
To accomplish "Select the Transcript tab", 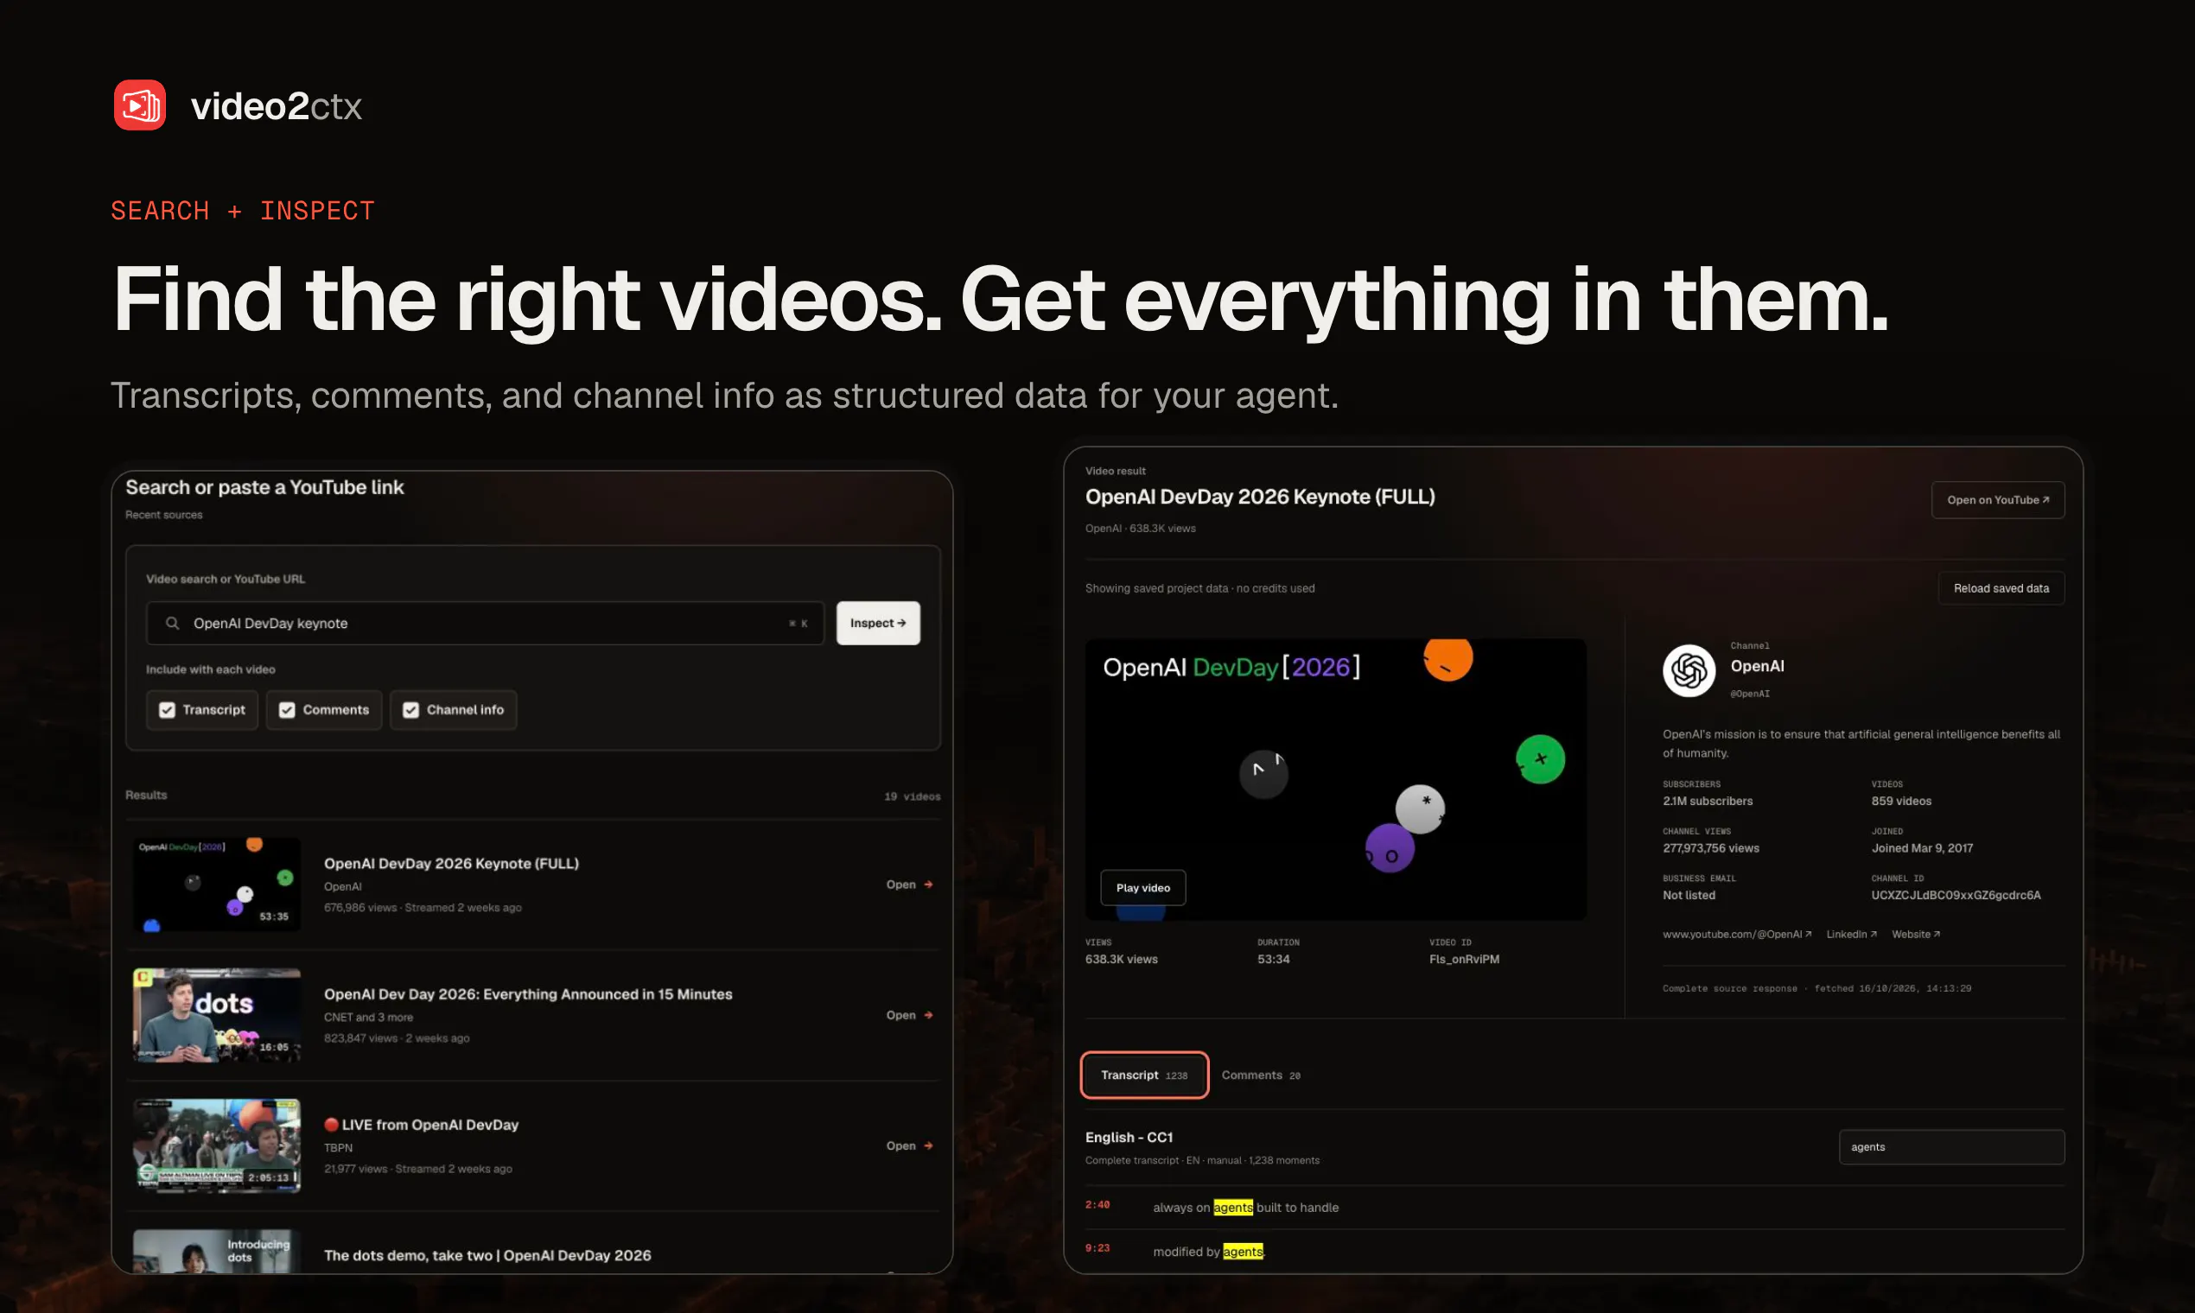I will [1144, 1075].
